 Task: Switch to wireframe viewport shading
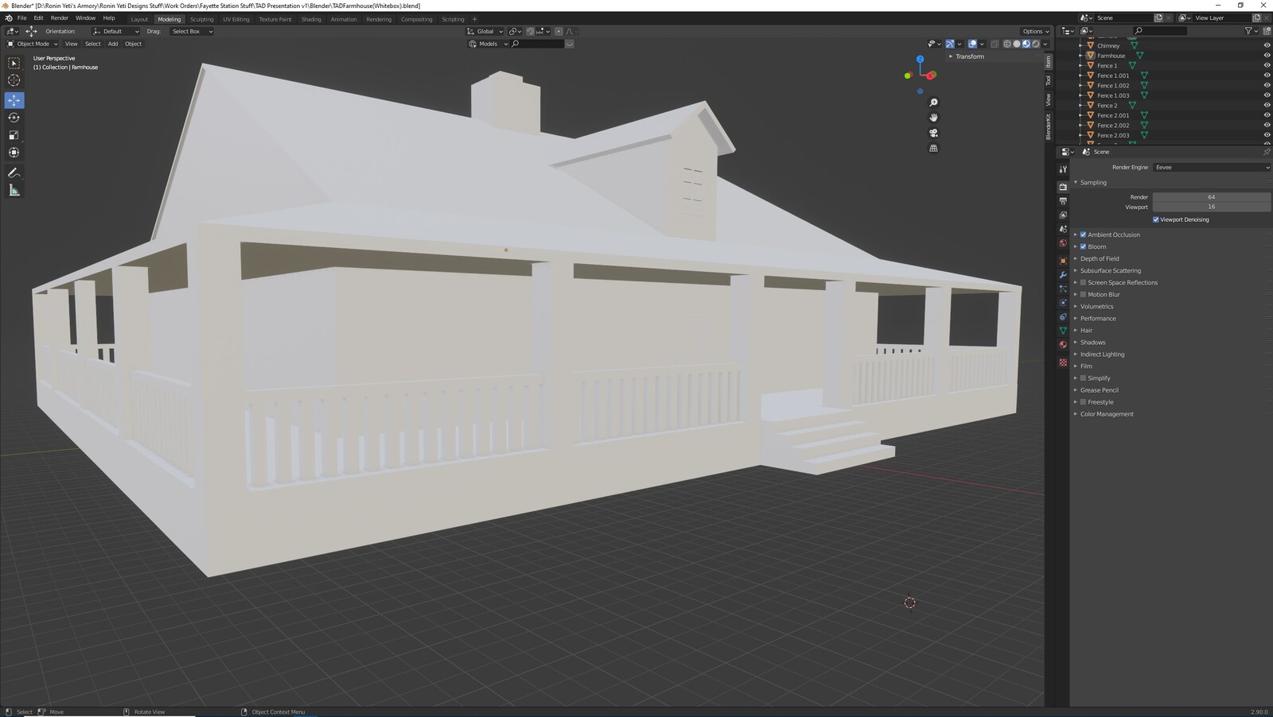tap(1007, 44)
